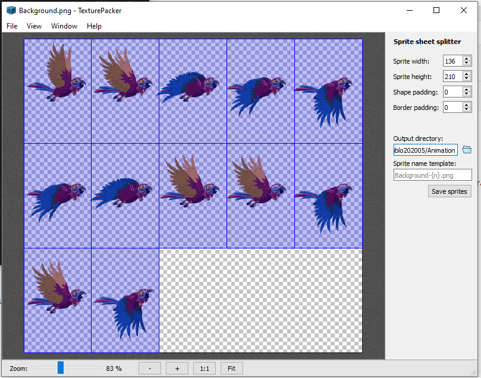Close the TexturePacker window

tap(464, 11)
